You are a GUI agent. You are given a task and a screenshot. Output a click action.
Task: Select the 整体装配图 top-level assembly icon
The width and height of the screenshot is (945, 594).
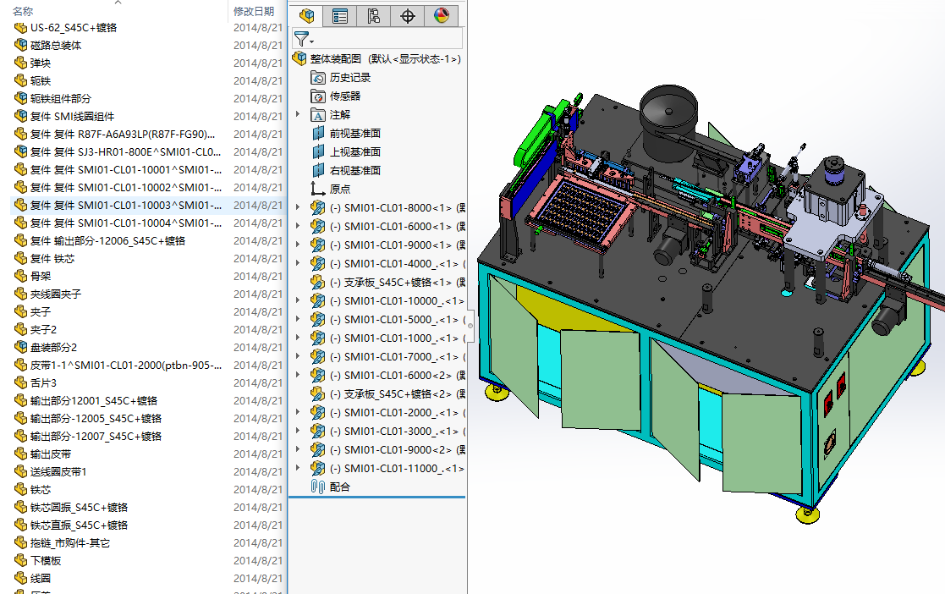click(x=299, y=58)
